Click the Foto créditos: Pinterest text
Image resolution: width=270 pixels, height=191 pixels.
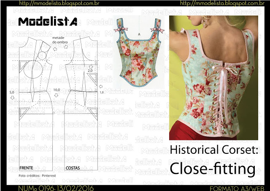[34, 175]
